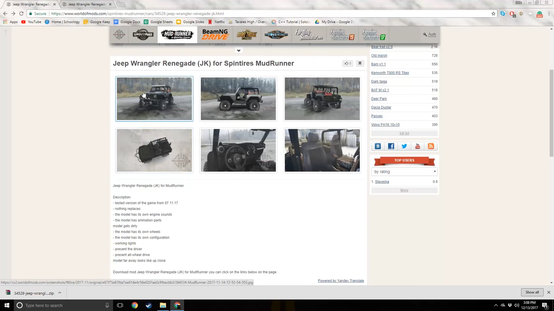
Task: Open the Passes mod link
Action: [377, 116]
